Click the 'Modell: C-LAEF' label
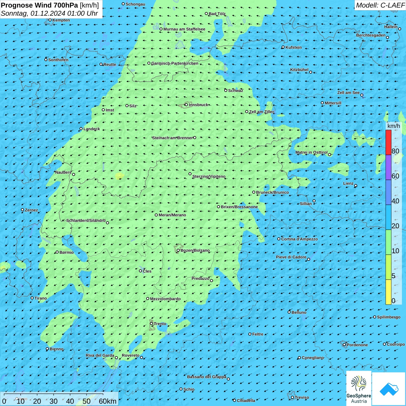 click(380, 5)
